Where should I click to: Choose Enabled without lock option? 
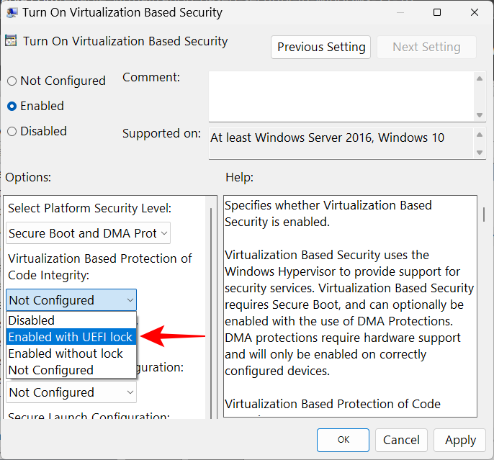(66, 353)
